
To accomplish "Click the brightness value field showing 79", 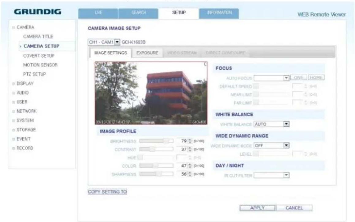I will click(x=183, y=141).
